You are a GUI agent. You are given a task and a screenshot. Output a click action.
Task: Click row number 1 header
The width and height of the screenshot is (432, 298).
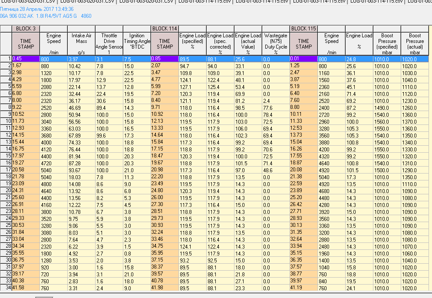(6, 59)
